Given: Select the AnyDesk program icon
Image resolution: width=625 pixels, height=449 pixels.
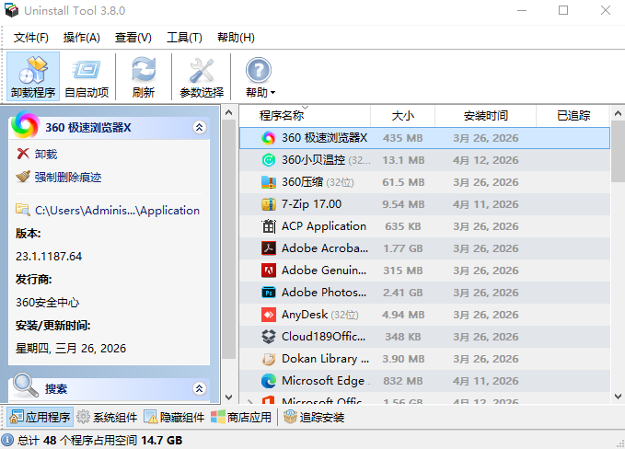Looking at the screenshot, I should 268,315.
